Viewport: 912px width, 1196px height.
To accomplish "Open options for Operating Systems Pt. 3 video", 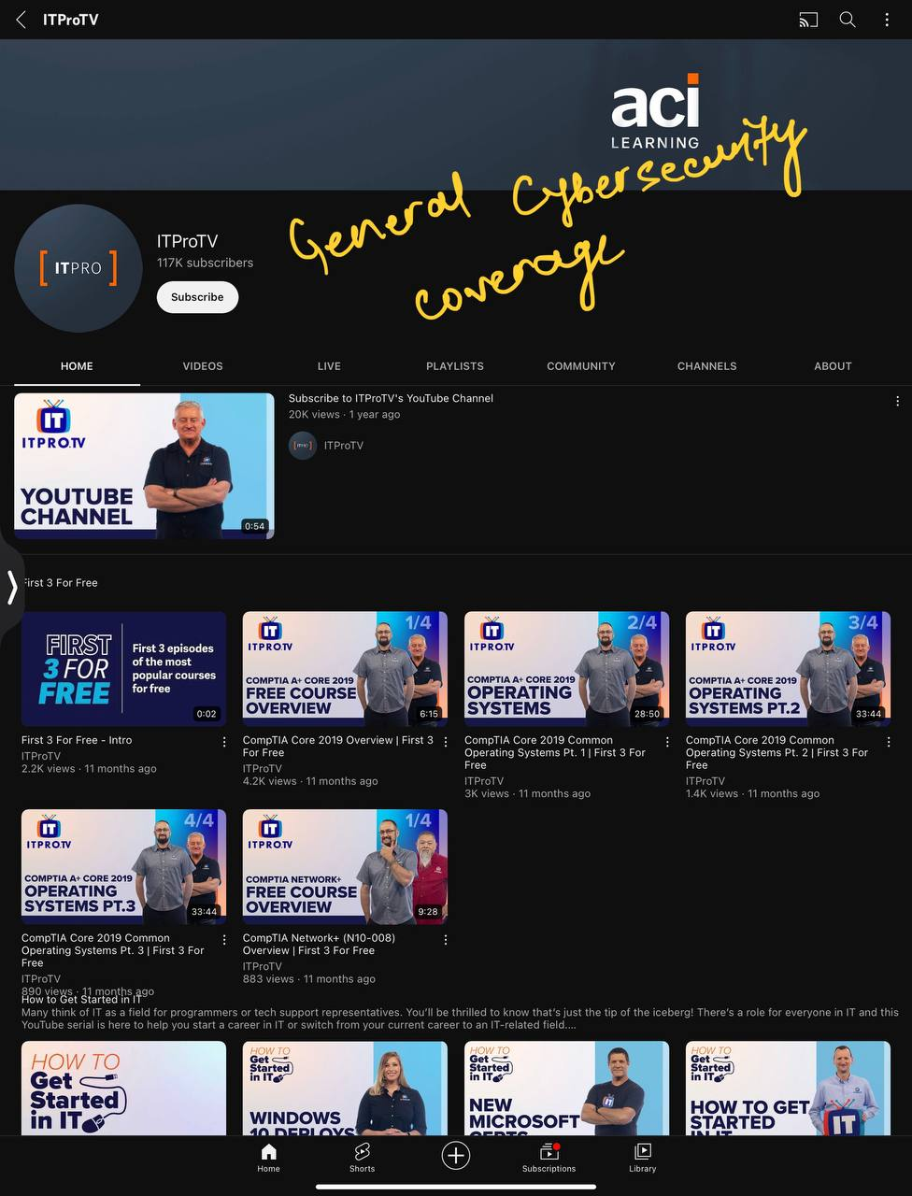I will pos(224,940).
